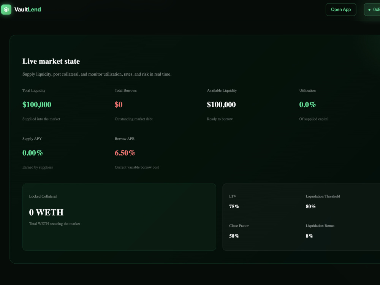Click the Total Liquidity label
380x285 pixels.
point(34,90)
